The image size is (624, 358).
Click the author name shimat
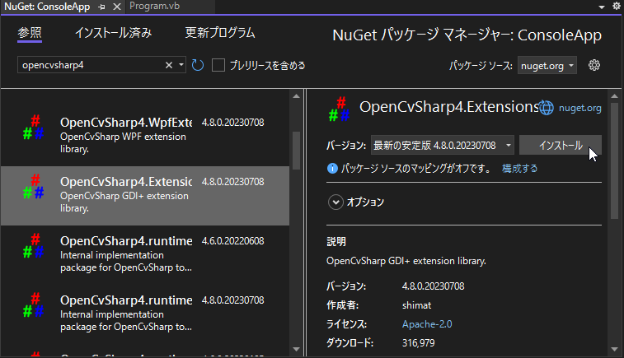coord(416,305)
